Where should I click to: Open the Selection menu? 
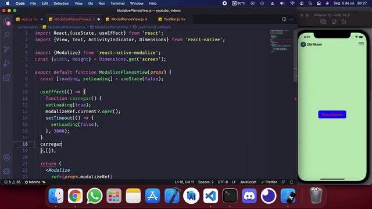pos(61,3)
